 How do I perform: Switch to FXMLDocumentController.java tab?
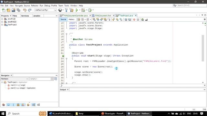pyautogui.click(x=76, y=16)
